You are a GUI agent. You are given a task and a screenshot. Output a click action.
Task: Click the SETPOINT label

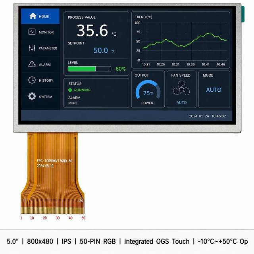76,43
